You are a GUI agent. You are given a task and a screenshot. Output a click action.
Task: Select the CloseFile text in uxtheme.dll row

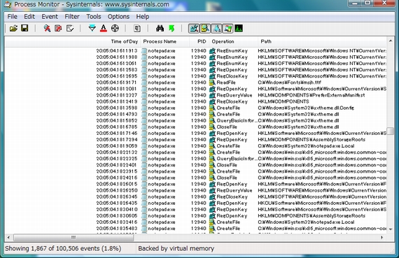click(x=227, y=127)
